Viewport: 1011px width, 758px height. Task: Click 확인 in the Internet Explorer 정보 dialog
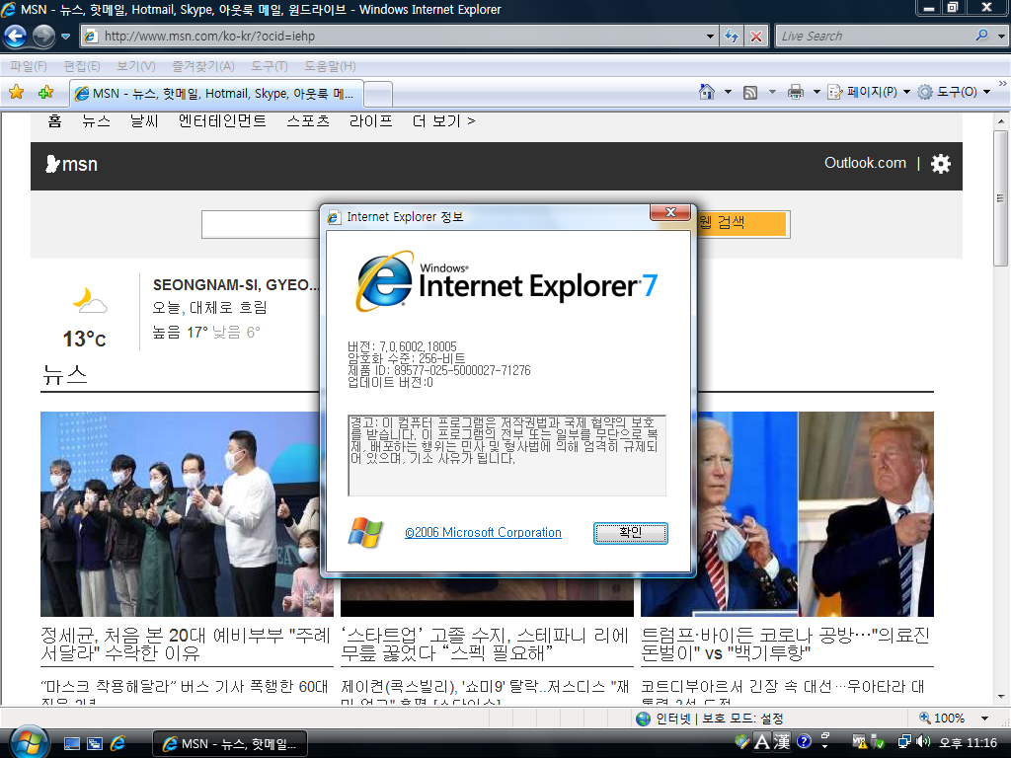630,533
